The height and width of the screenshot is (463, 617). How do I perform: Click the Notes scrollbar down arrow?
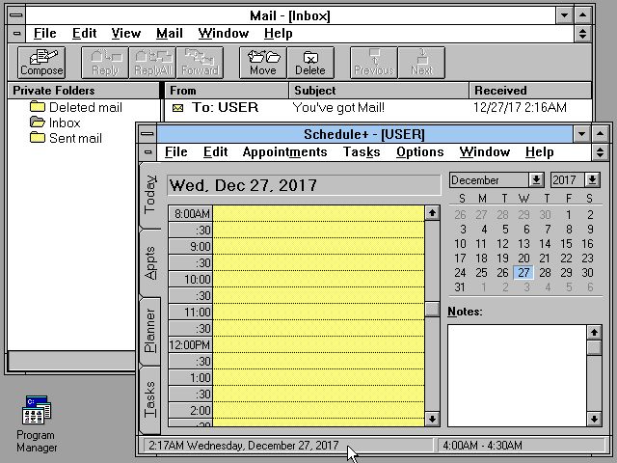594,419
